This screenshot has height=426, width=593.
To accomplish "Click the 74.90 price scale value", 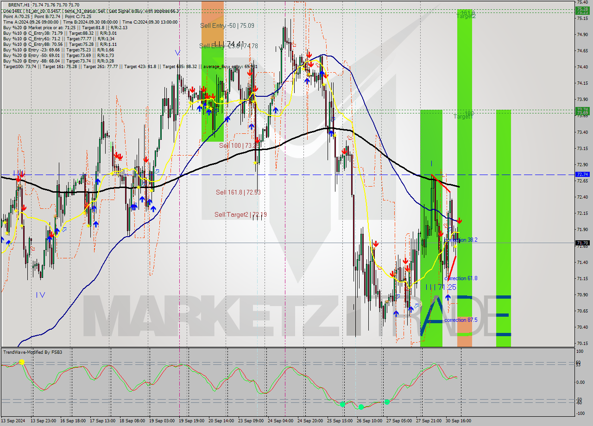I will pyautogui.click(x=582, y=34).
